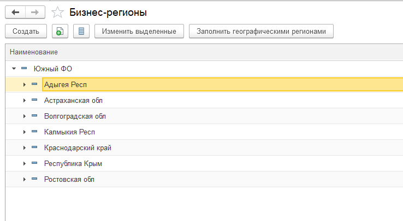This screenshot has height=221, width=403.
Task: Select the Калмыкия Респ row
Action: coord(204,132)
